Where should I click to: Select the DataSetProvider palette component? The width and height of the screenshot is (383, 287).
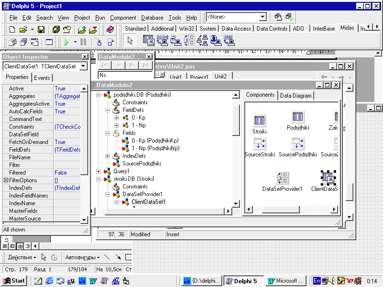pos(189,41)
